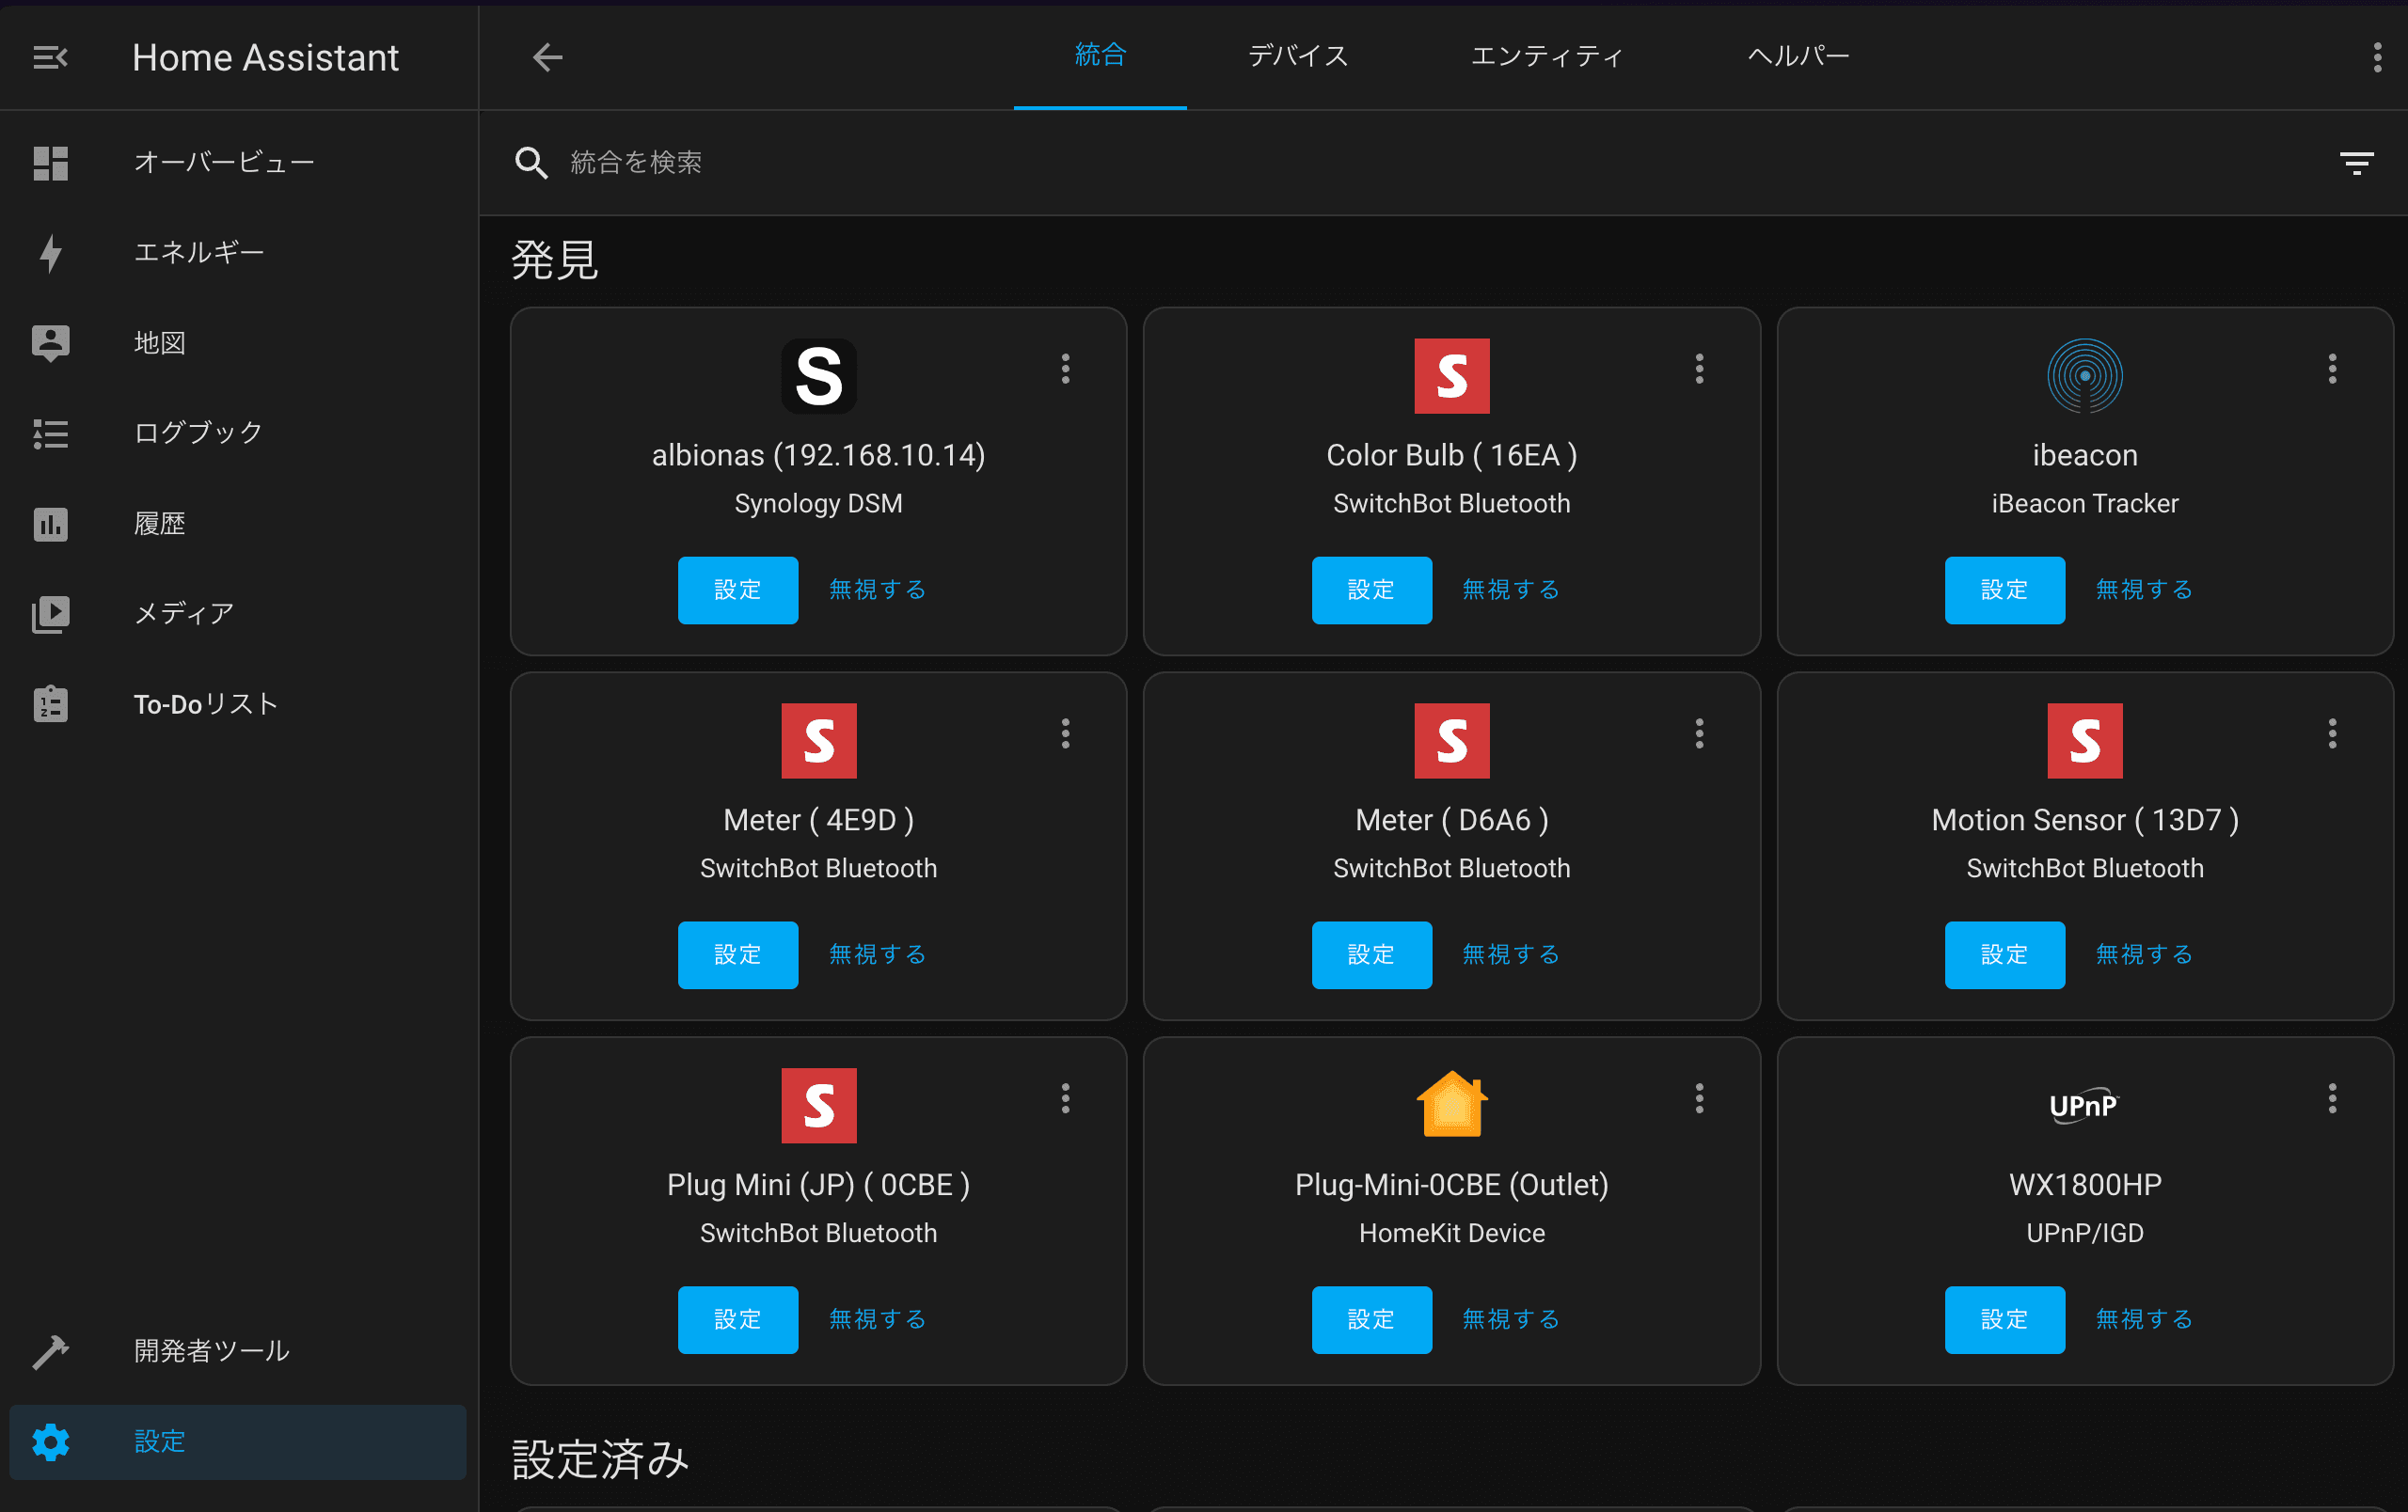Viewport: 2408px width, 1512px height.
Task: Switch to the 統合 tab
Action: click(x=1100, y=56)
